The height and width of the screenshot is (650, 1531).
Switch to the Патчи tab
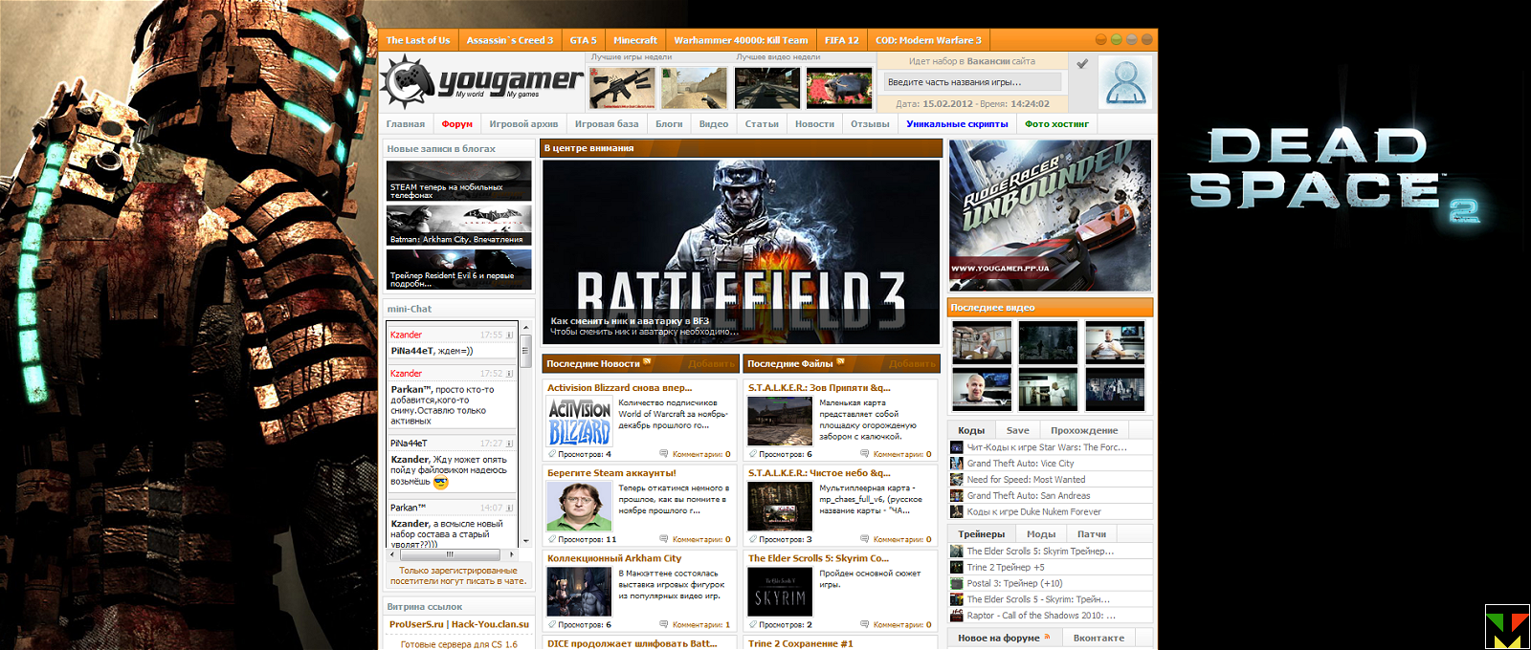point(1092,534)
